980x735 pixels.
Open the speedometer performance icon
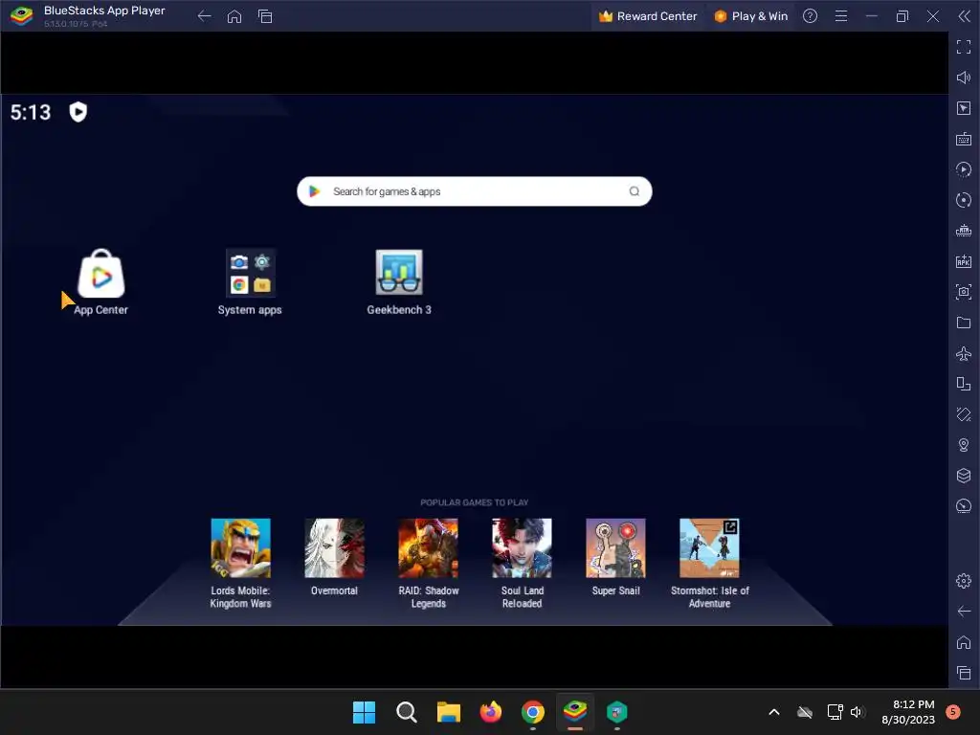[964, 506]
